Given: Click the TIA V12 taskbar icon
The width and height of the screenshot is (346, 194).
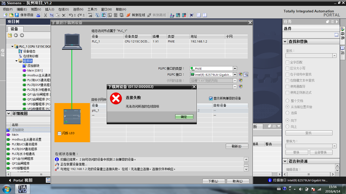Looking at the screenshot, I should tap(23, 189).
